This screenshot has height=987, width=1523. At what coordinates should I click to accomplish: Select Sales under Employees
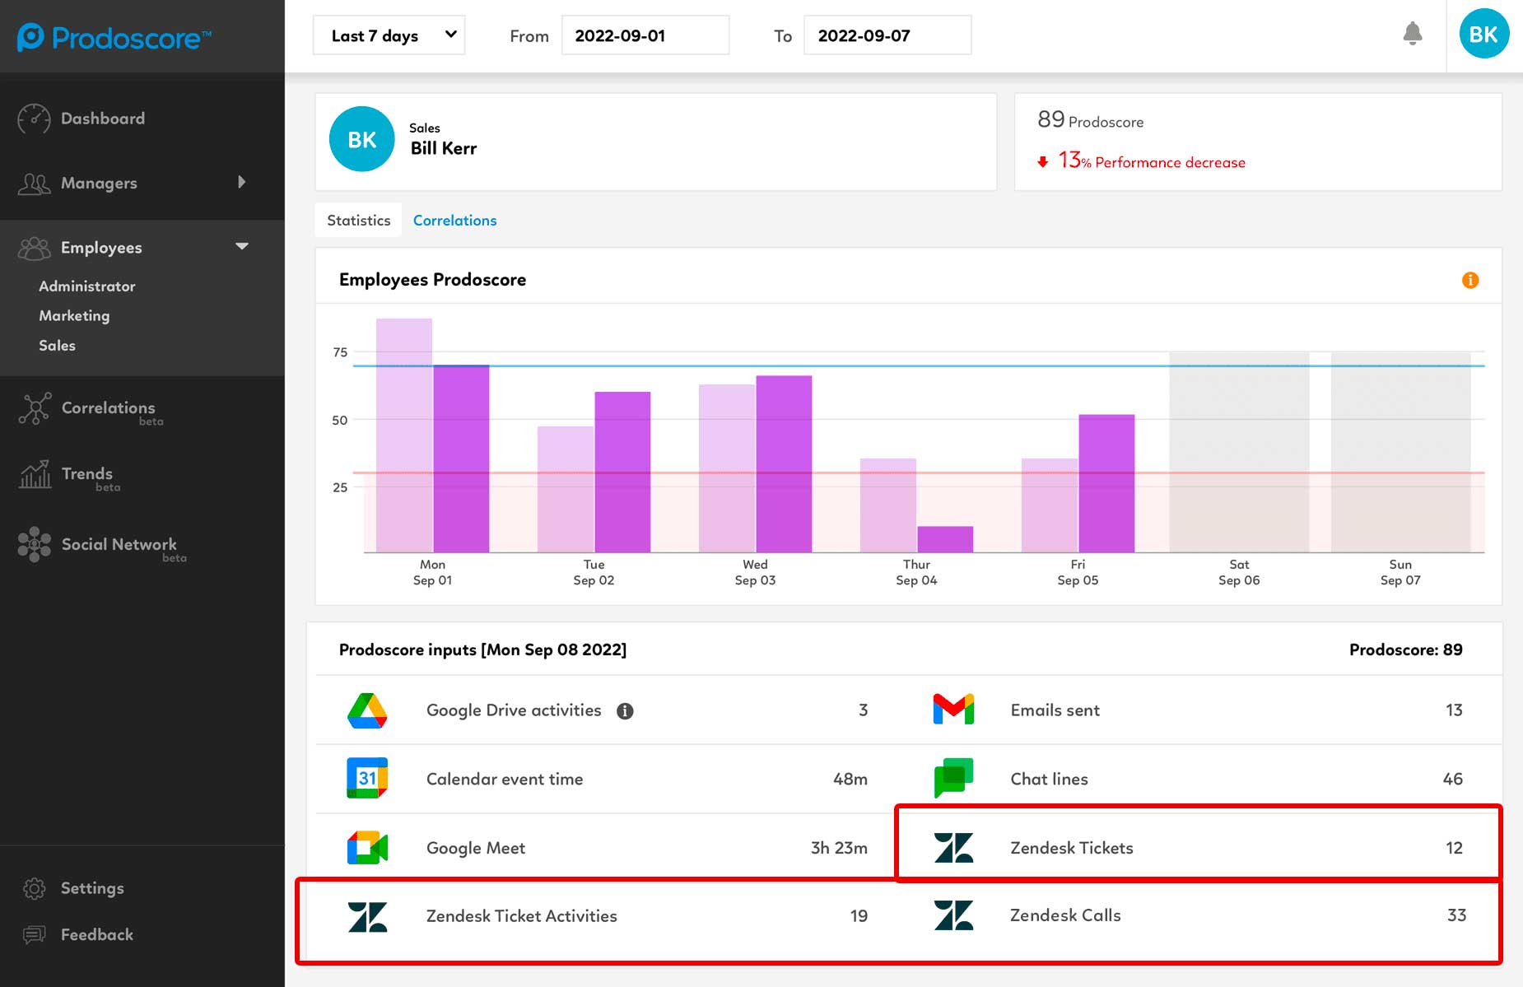tap(57, 346)
